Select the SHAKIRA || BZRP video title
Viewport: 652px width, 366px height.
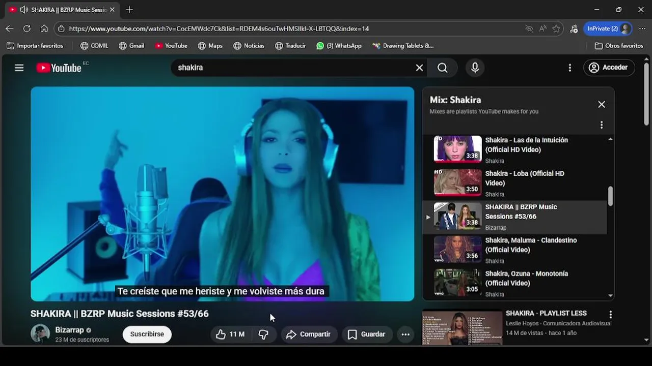coord(120,314)
